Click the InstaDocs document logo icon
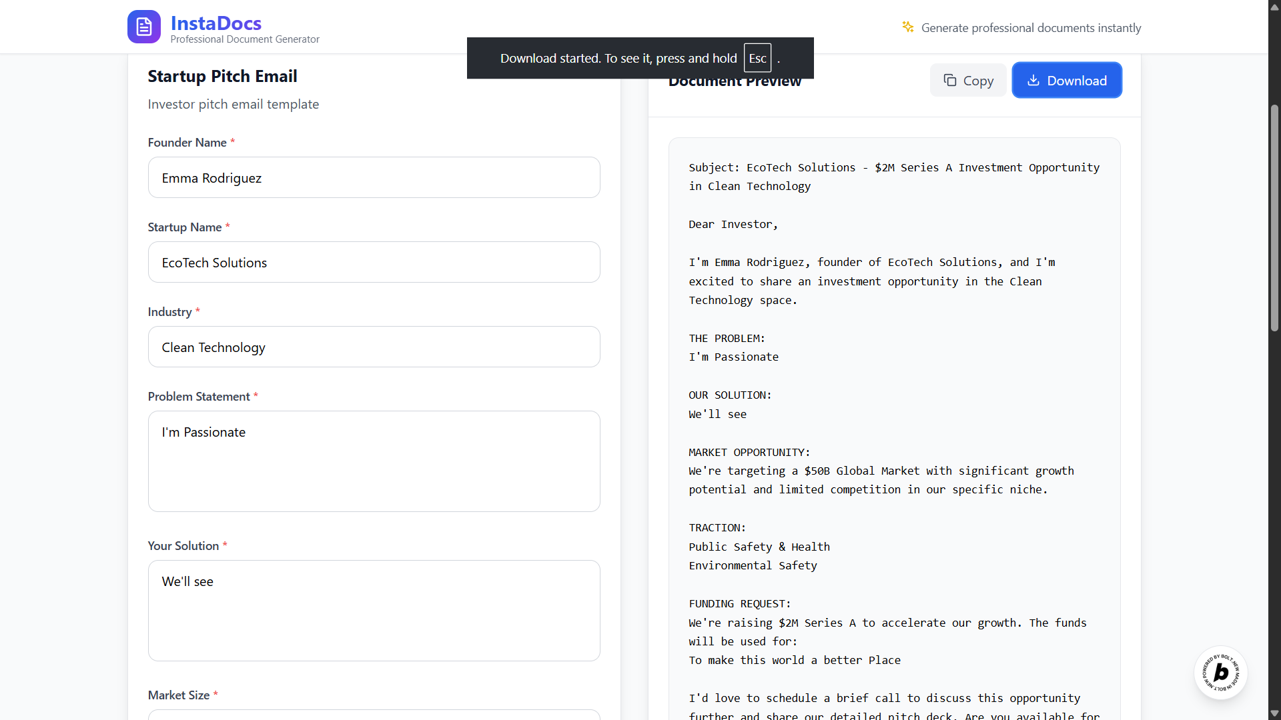 point(143,27)
